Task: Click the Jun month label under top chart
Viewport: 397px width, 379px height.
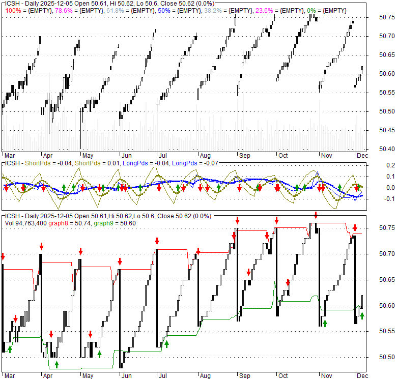Action: (x=126, y=156)
